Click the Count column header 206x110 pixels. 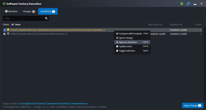tap(198, 25)
